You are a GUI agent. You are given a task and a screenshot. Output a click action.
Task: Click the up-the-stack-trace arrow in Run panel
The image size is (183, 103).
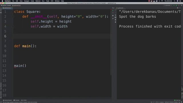[x=116, y=10]
